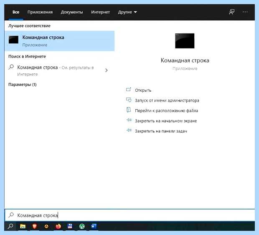Viewport: 259px width, 235px height.
Task: Click the pin icon for Закрепить на начальном экране
Action: [x=129, y=120]
